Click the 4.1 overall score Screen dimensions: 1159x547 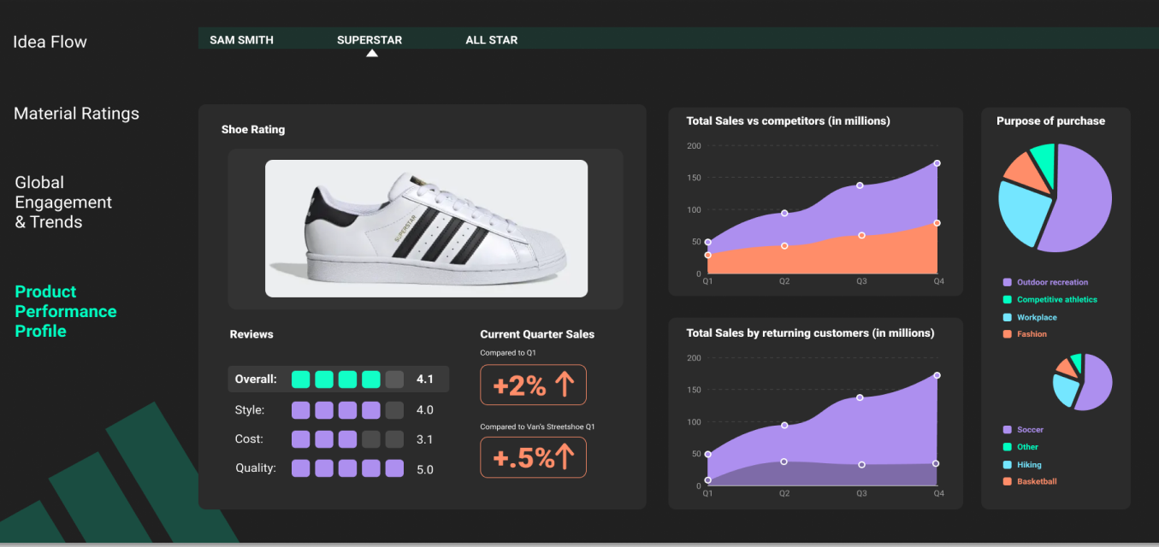coord(425,379)
